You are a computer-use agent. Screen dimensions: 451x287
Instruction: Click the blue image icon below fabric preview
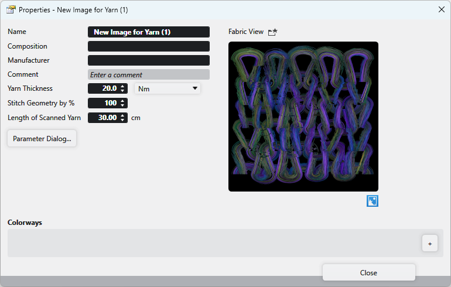[x=373, y=201]
